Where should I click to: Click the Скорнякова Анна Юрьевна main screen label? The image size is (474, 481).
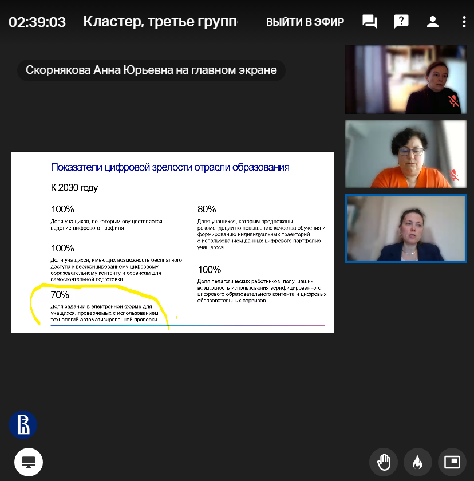(x=151, y=70)
